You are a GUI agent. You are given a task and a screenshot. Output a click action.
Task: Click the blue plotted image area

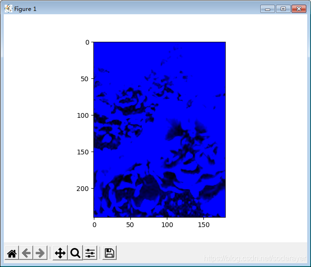click(x=159, y=130)
